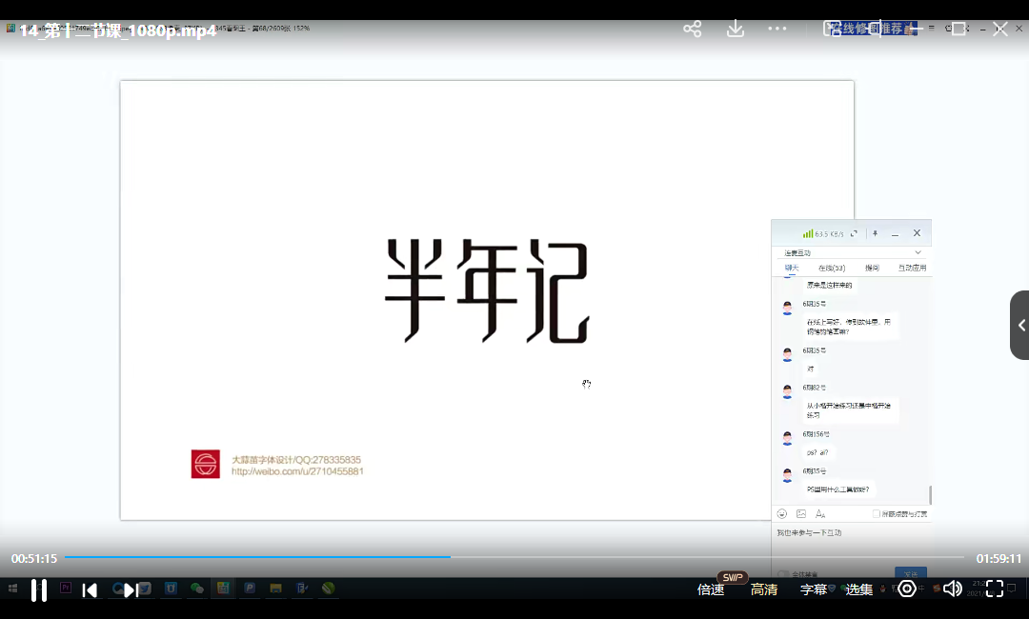The width and height of the screenshot is (1029, 619).
Task: Pause the video playback
Action: click(39, 590)
